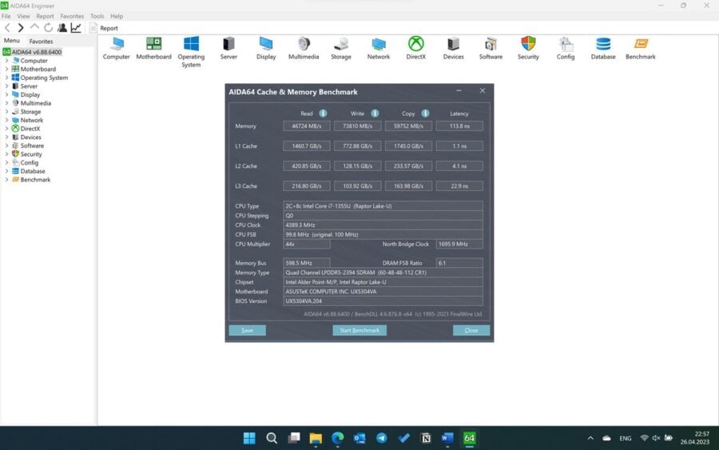Viewport: 719px width, 450px height.
Task: Switch to the Menu sidebar tab
Action: [x=12, y=41]
